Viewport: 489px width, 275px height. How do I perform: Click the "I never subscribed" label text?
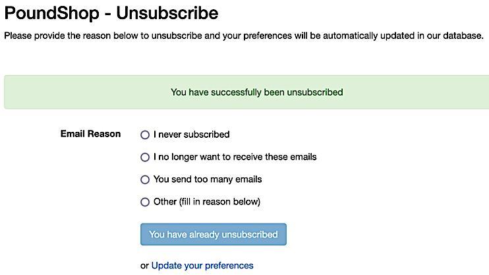[191, 135]
